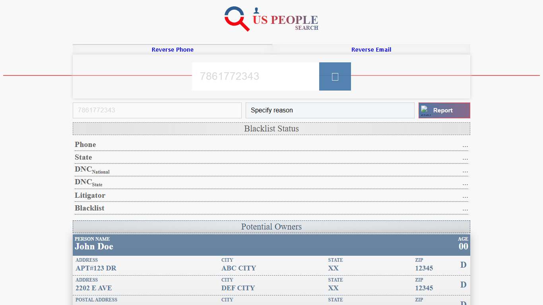Click the Blacklist Status header bar
Screen dimensions: 543x305
click(271, 129)
